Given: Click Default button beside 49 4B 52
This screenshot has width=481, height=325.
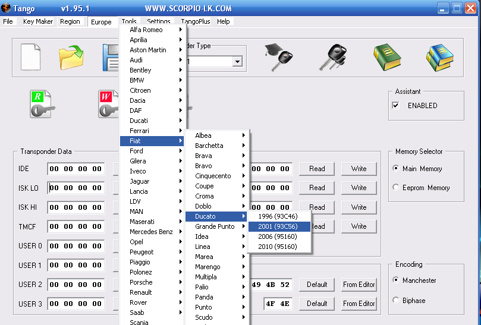Looking at the screenshot, I should [x=317, y=285].
